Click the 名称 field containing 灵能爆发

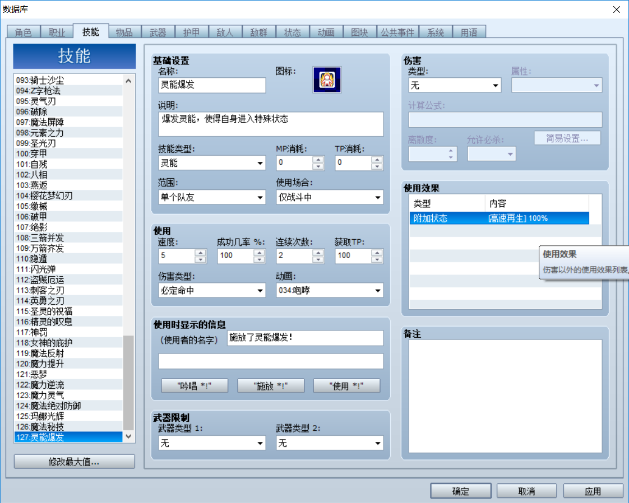pos(212,85)
